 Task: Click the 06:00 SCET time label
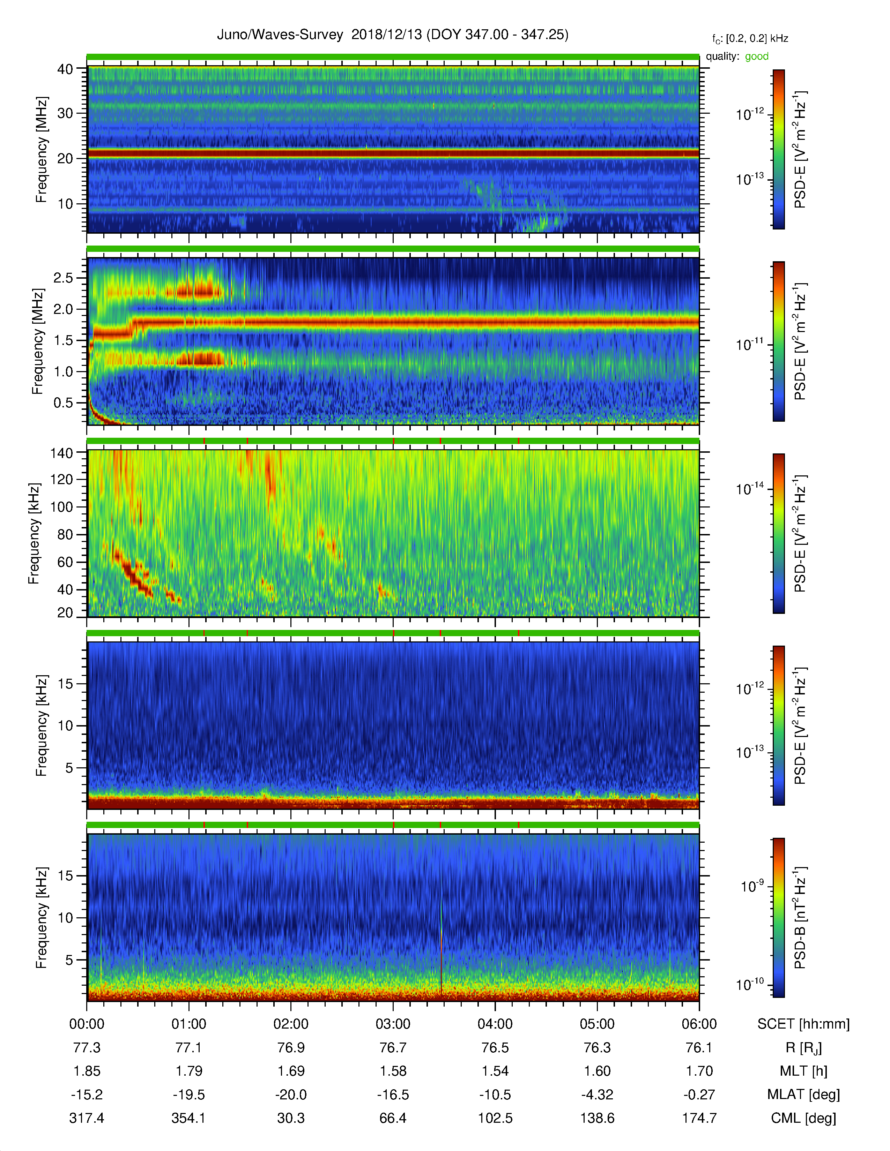tap(699, 1024)
